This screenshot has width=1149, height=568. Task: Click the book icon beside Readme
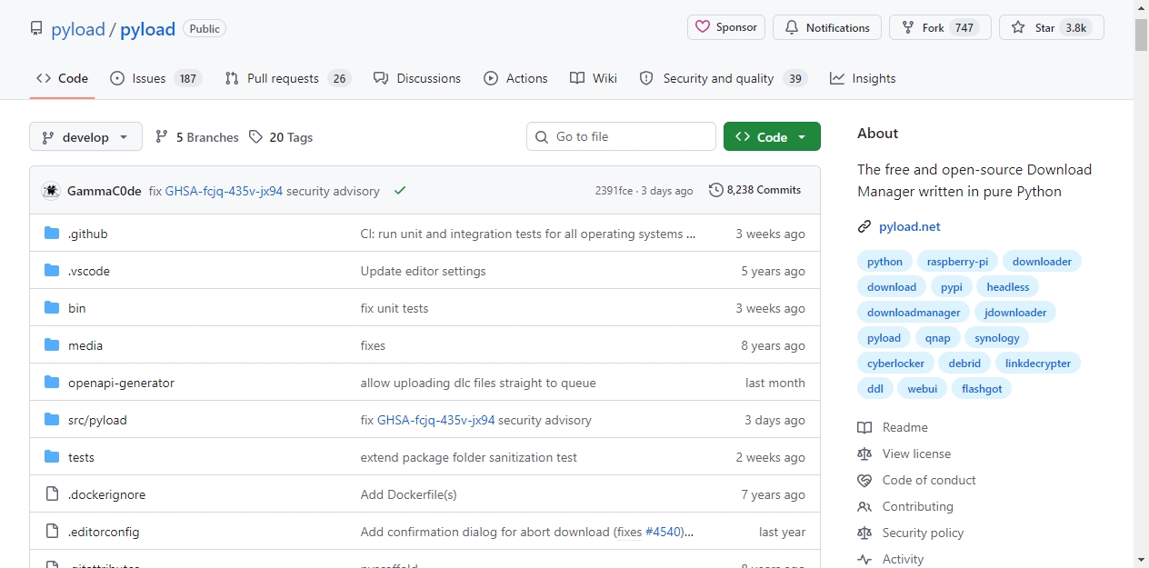pyautogui.click(x=864, y=427)
